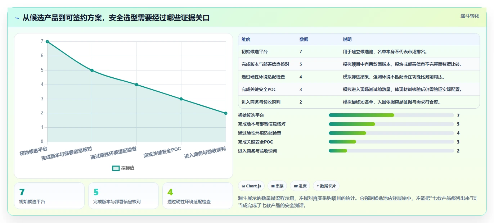Click the 初始候选平台 progress bar
The height and width of the screenshot is (223, 494).
[391, 115]
